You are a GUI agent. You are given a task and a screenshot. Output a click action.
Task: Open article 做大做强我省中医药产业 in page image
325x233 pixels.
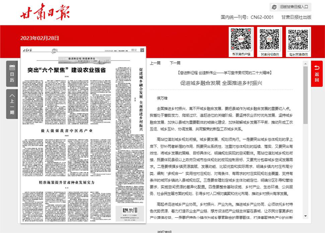click(67, 131)
